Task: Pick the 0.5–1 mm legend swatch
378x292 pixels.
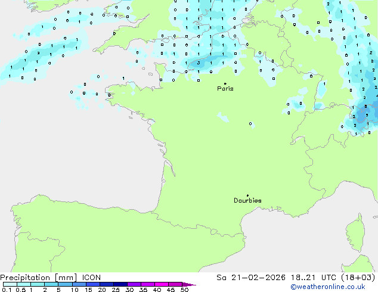Action: coord(24,284)
